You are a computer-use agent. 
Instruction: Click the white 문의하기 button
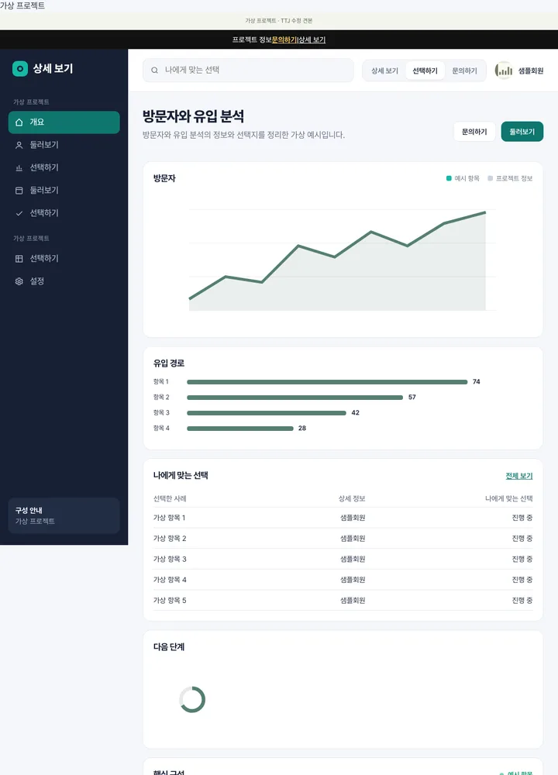pyautogui.click(x=474, y=132)
